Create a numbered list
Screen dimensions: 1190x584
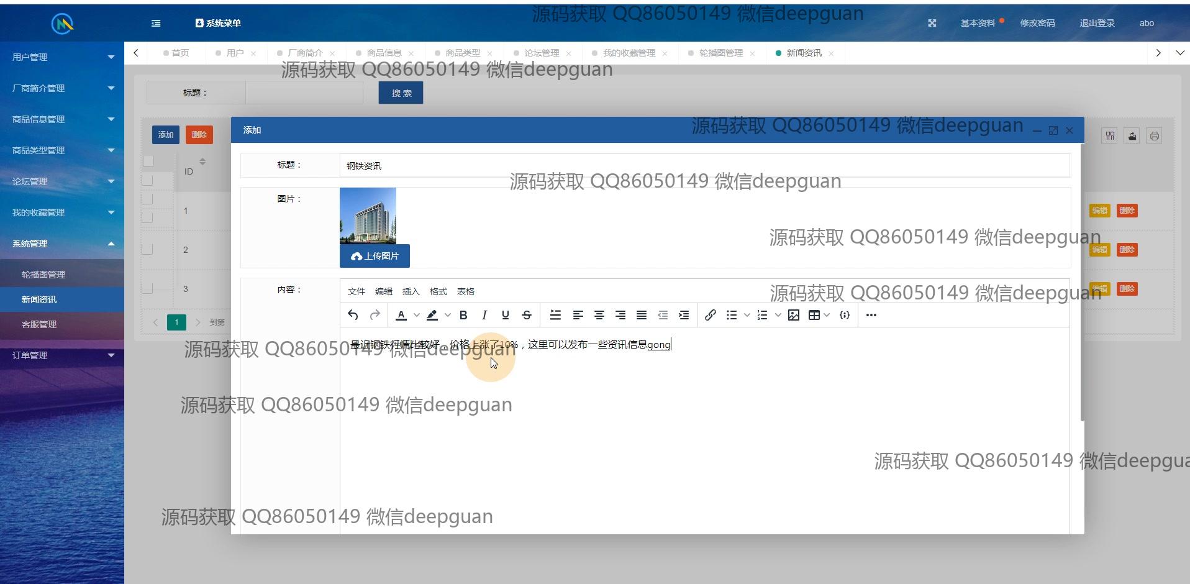click(x=763, y=315)
